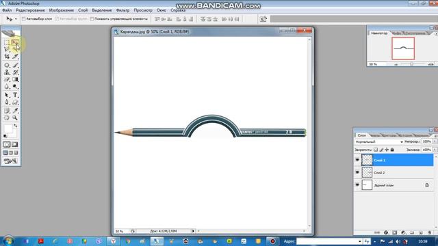Open the Просмотр menu
The height and width of the screenshot is (246, 438).
point(143,10)
